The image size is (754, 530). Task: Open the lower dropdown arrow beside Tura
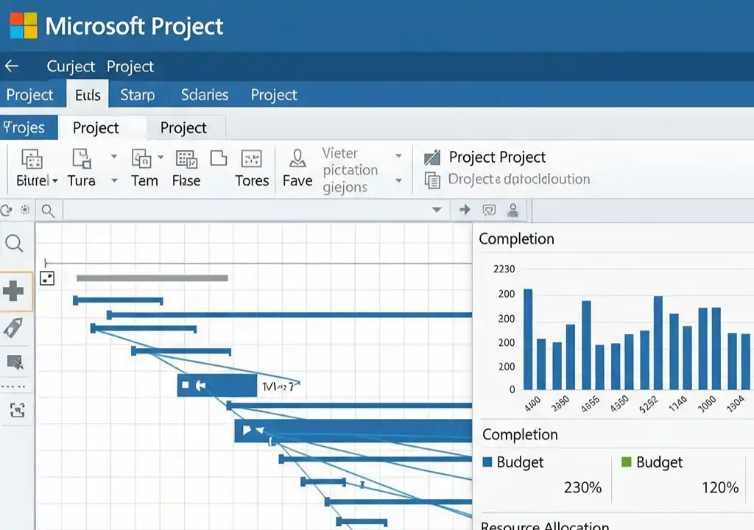(x=114, y=181)
